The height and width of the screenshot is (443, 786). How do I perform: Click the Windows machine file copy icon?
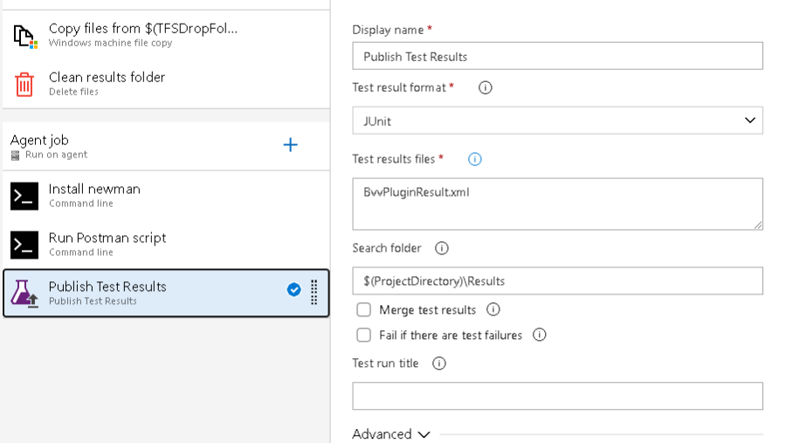click(24, 36)
